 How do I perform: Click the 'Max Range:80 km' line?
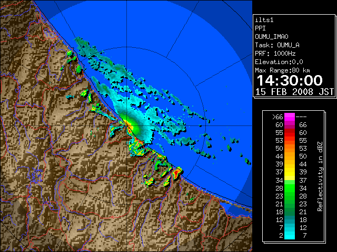(x=282, y=70)
